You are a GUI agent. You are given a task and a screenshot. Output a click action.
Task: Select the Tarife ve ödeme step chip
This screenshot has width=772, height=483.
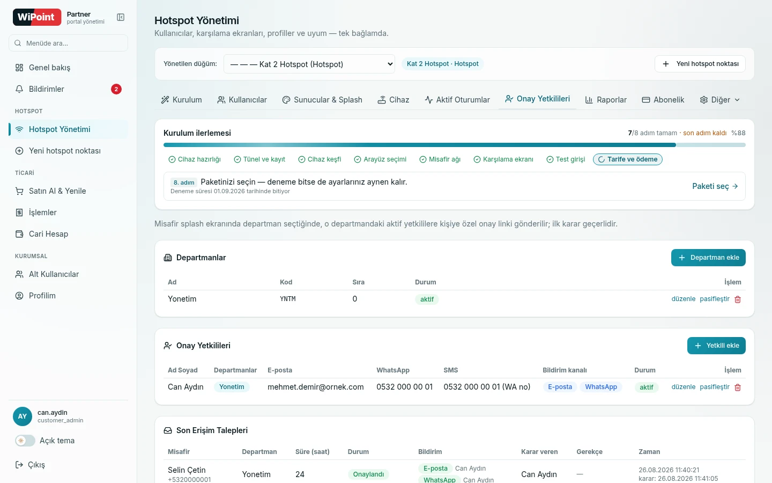tap(628, 159)
